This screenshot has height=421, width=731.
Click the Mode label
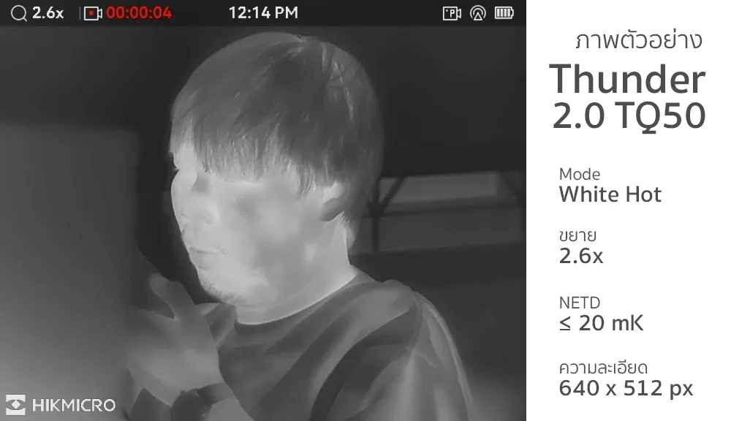click(x=580, y=175)
